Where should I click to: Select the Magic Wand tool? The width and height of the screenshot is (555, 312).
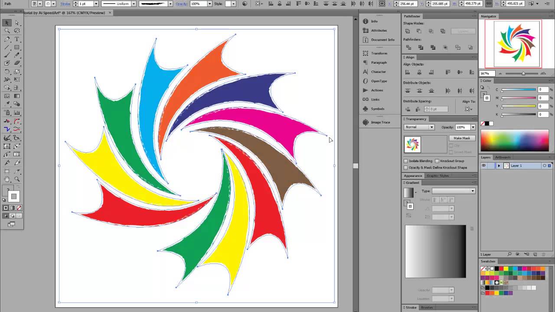[7, 31]
